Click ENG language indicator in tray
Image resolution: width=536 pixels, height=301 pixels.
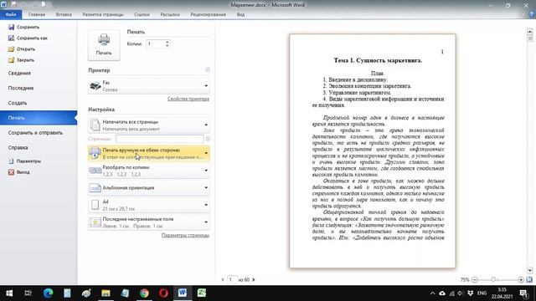[482, 293]
